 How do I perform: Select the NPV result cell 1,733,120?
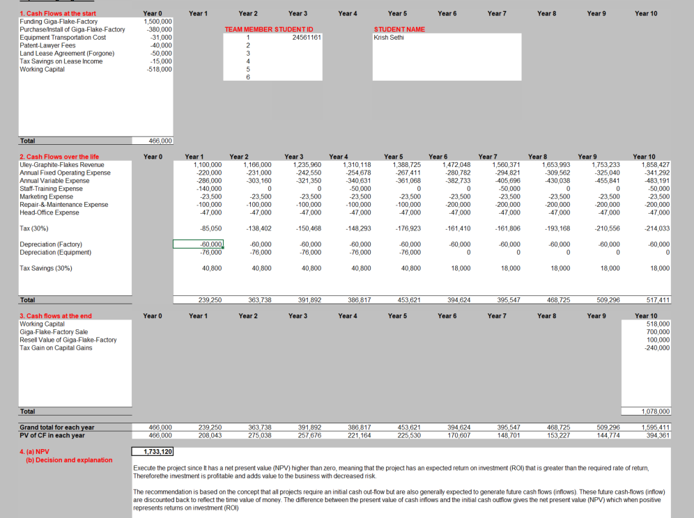pos(153,452)
